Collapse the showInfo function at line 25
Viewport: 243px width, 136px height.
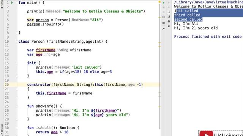(17, 106)
